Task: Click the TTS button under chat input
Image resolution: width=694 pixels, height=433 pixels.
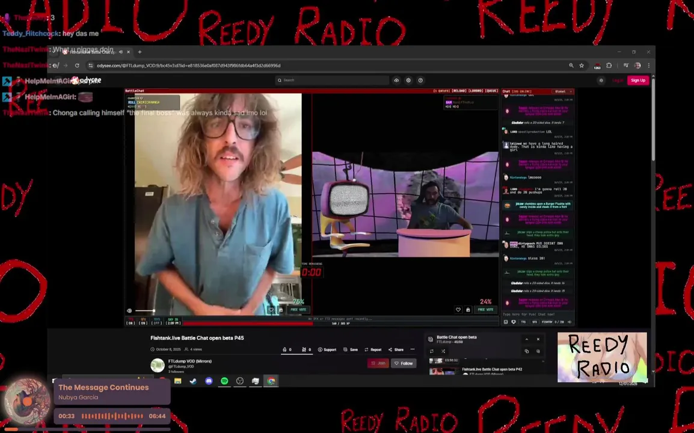Action: click(524, 322)
